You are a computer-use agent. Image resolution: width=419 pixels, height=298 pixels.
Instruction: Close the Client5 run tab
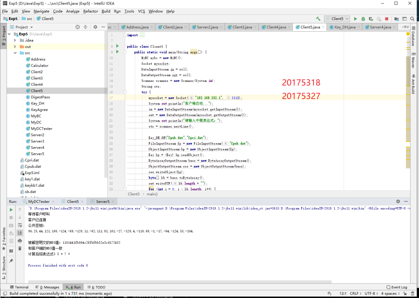(83, 201)
